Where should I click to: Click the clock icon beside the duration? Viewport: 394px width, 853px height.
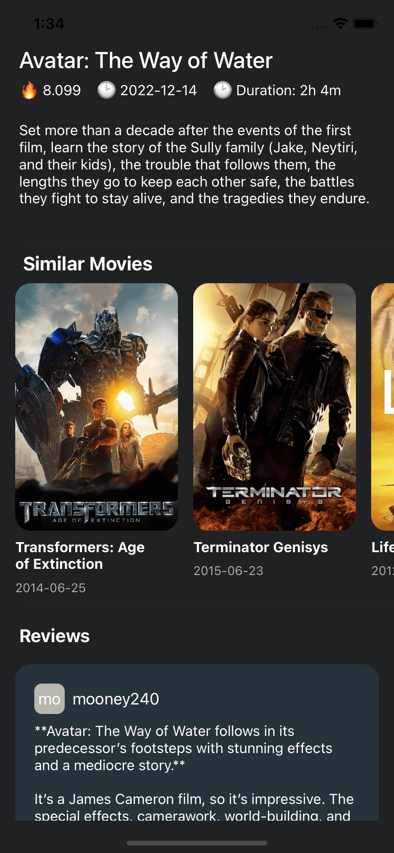(x=222, y=90)
